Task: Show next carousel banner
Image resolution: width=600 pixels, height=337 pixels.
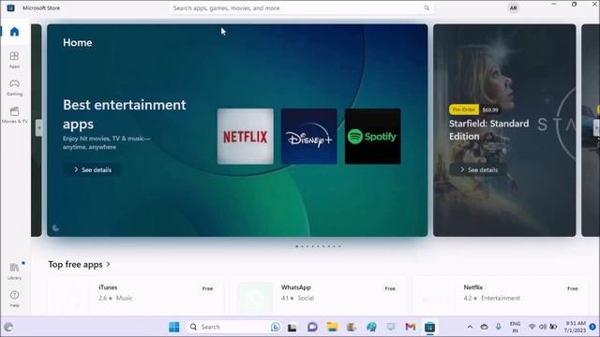Action: (x=596, y=128)
